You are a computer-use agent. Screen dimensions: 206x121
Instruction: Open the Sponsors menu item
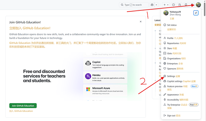tap(181, 69)
